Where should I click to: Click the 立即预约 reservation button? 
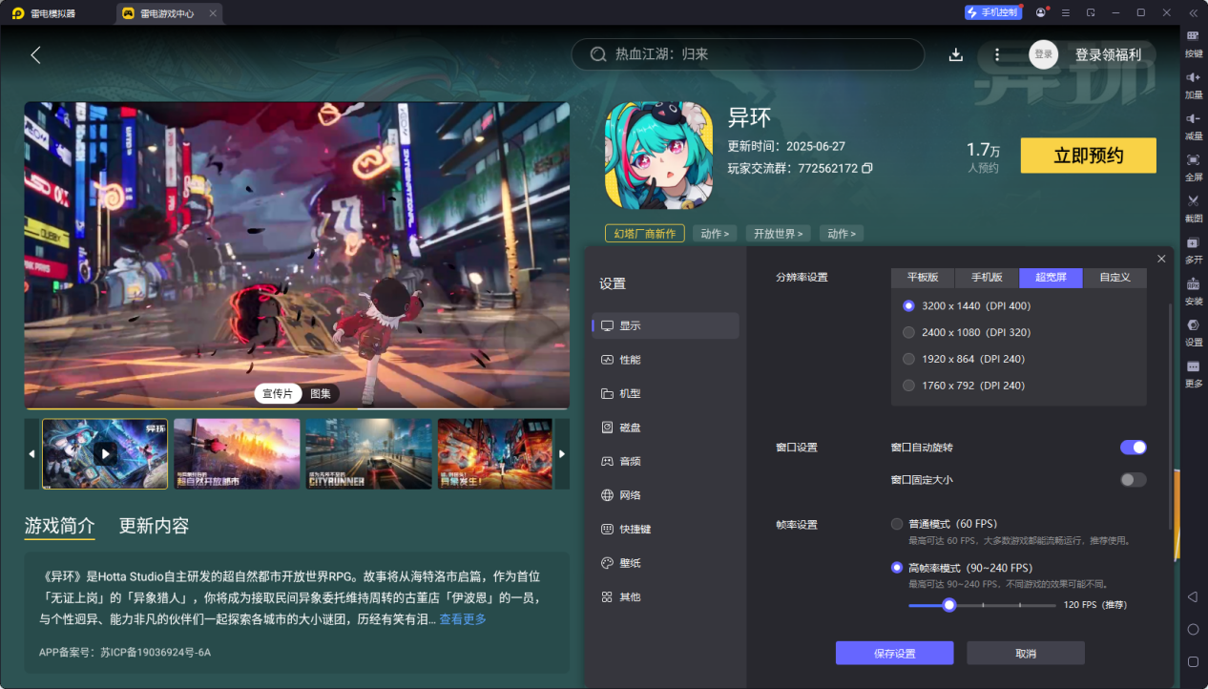pos(1088,155)
